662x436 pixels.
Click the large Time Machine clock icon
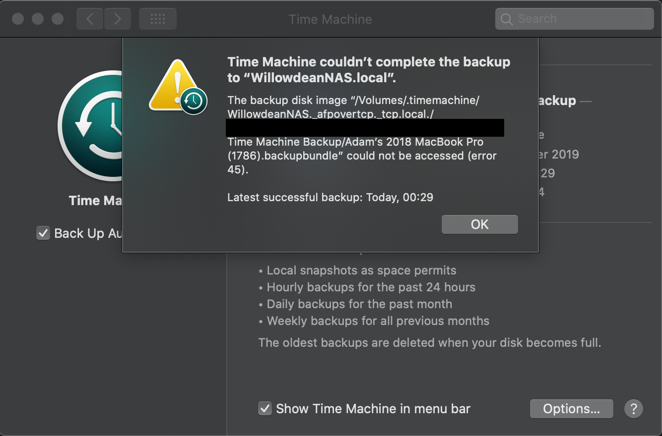[x=90, y=127]
